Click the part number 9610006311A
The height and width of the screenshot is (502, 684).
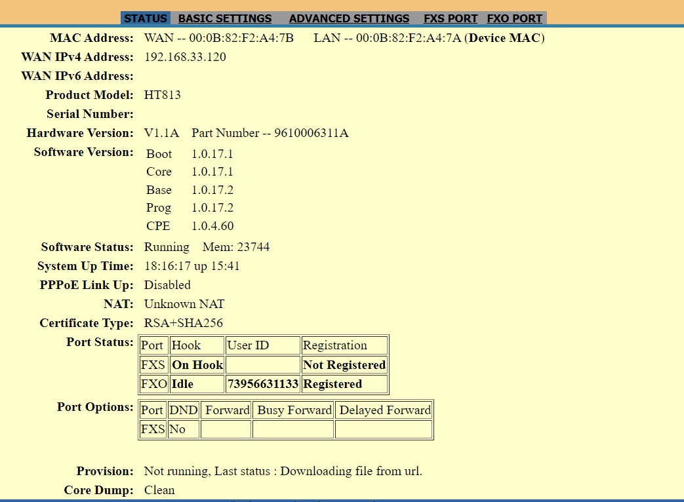click(312, 133)
